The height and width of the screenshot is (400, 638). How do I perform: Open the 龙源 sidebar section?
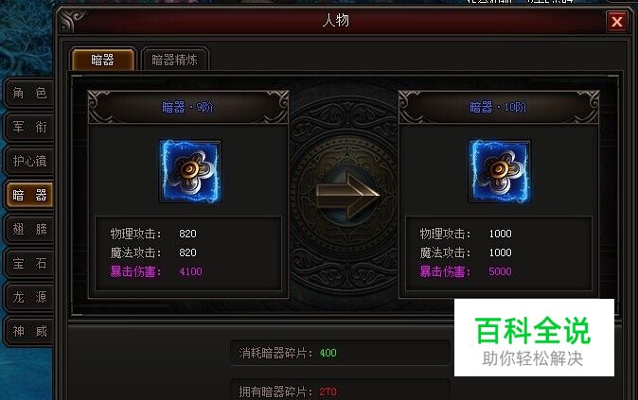click(29, 297)
